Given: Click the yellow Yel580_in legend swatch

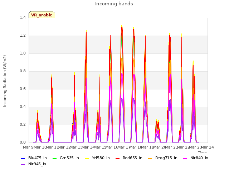Looking at the screenshot, I should point(87,158).
